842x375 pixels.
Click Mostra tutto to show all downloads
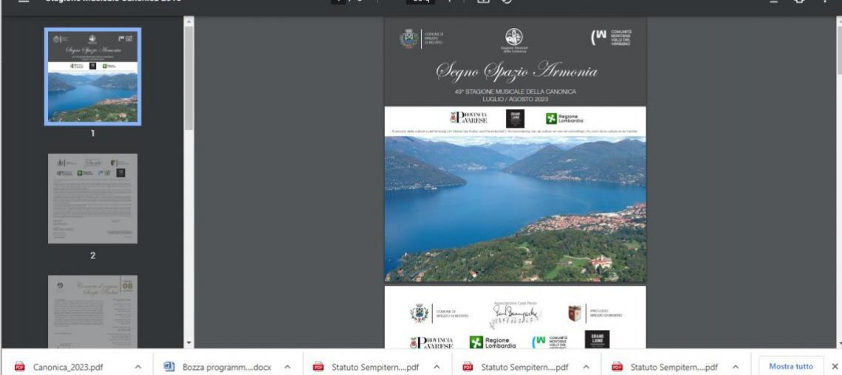[791, 365]
